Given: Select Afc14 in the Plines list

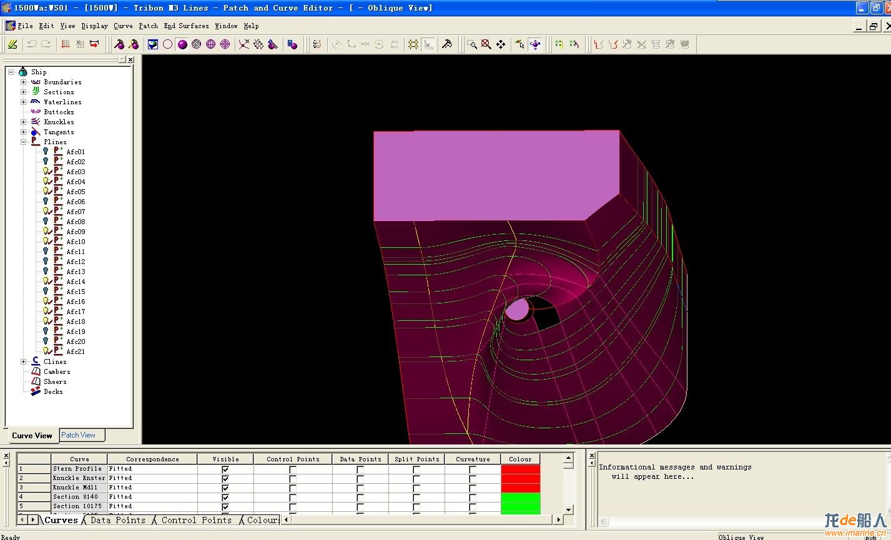Looking at the screenshot, I should coord(76,282).
